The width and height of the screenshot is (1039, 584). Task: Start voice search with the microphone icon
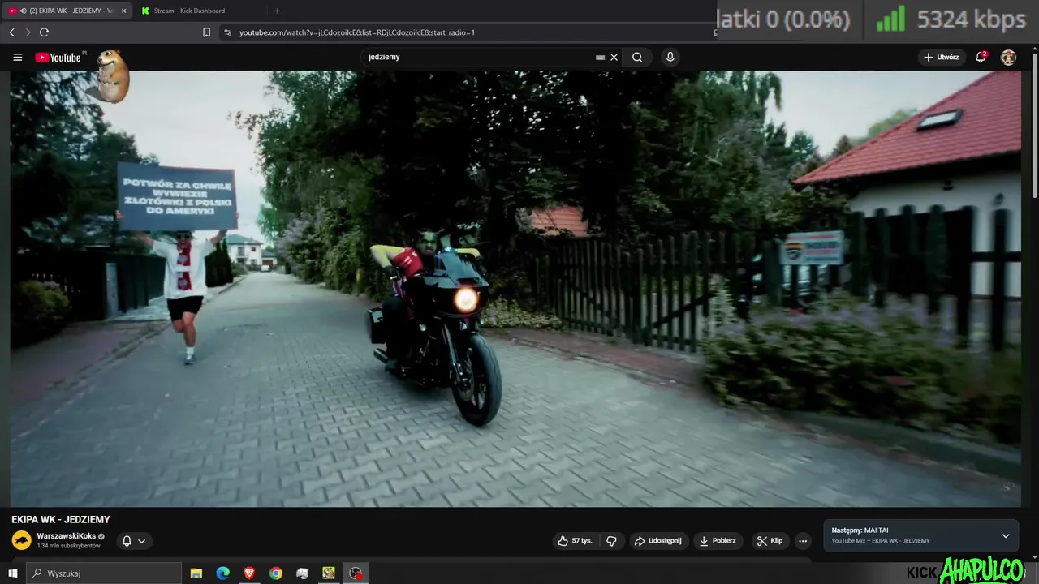670,57
